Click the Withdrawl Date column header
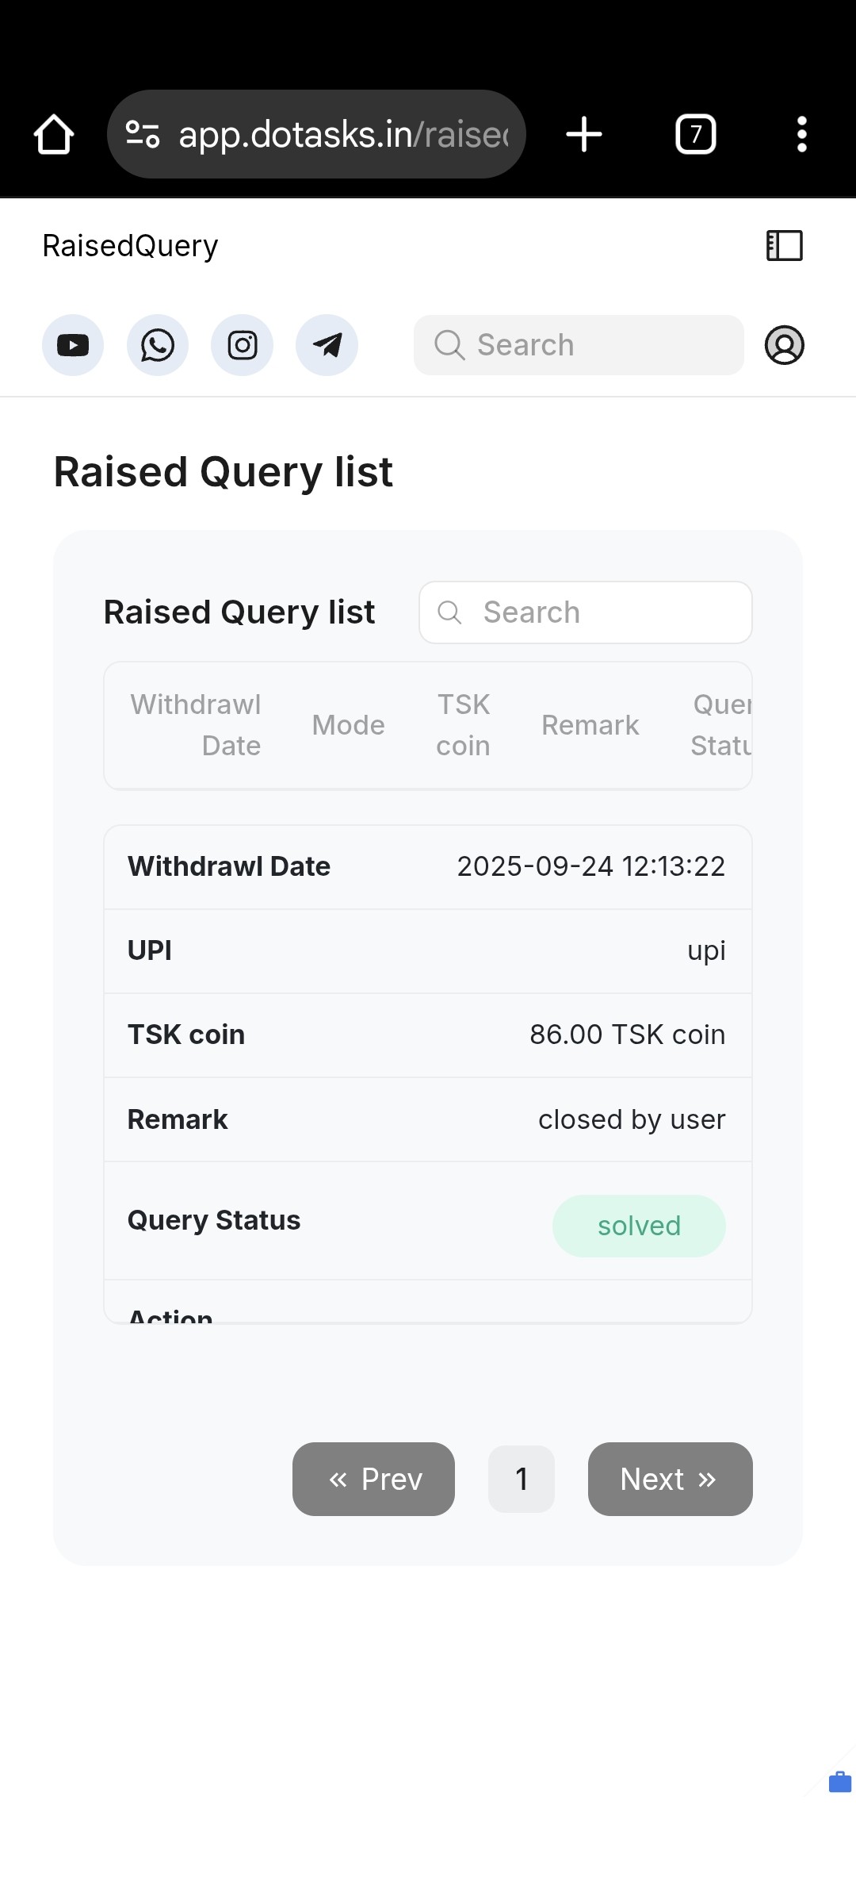The width and height of the screenshot is (856, 1904). tap(196, 725)
